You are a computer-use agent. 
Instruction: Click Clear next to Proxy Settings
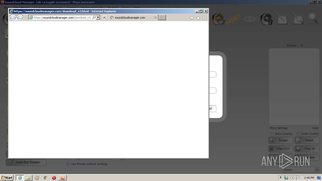coord(315,128)
